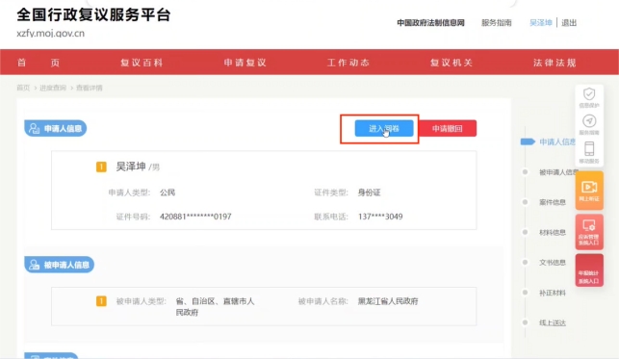The height and width of the screenshot is (359, 619).
Task: Open the 服务指南 link in header
Action: pyautogui.click(x=496, y=23)
